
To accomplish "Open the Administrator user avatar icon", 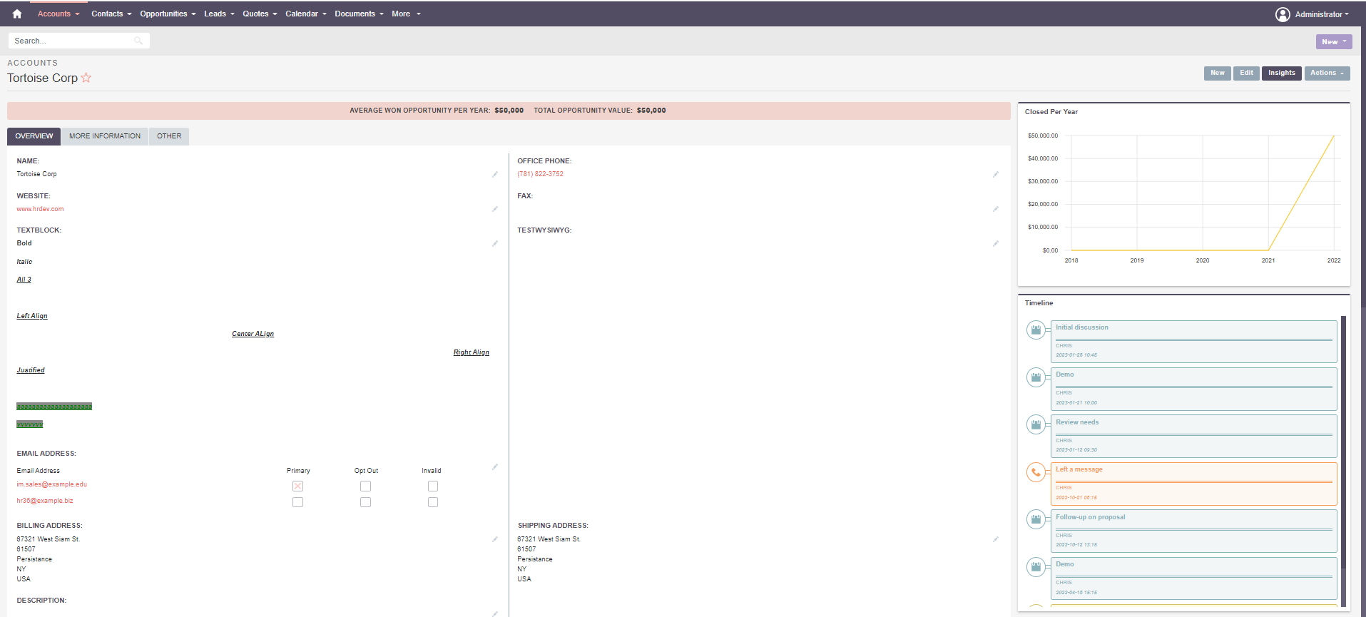I will (1283, 14).
